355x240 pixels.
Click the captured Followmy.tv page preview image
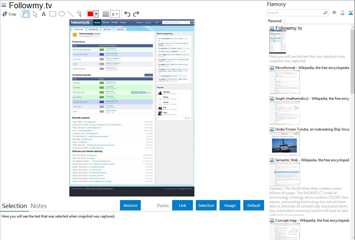[x=132, y=108]
